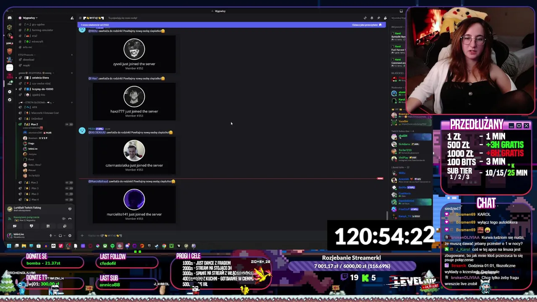Open ostatnia-litera channel
537x302 pixels.
tap(40, 78)
